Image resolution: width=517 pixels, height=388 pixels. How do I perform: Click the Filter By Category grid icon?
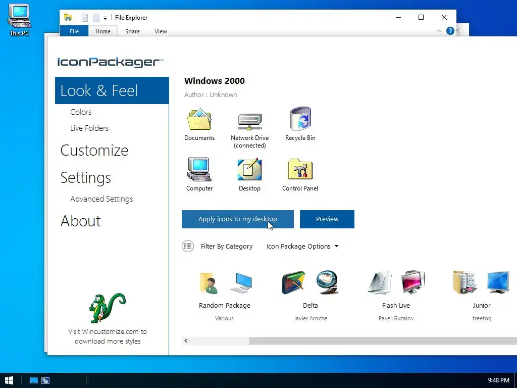point(188,246)
